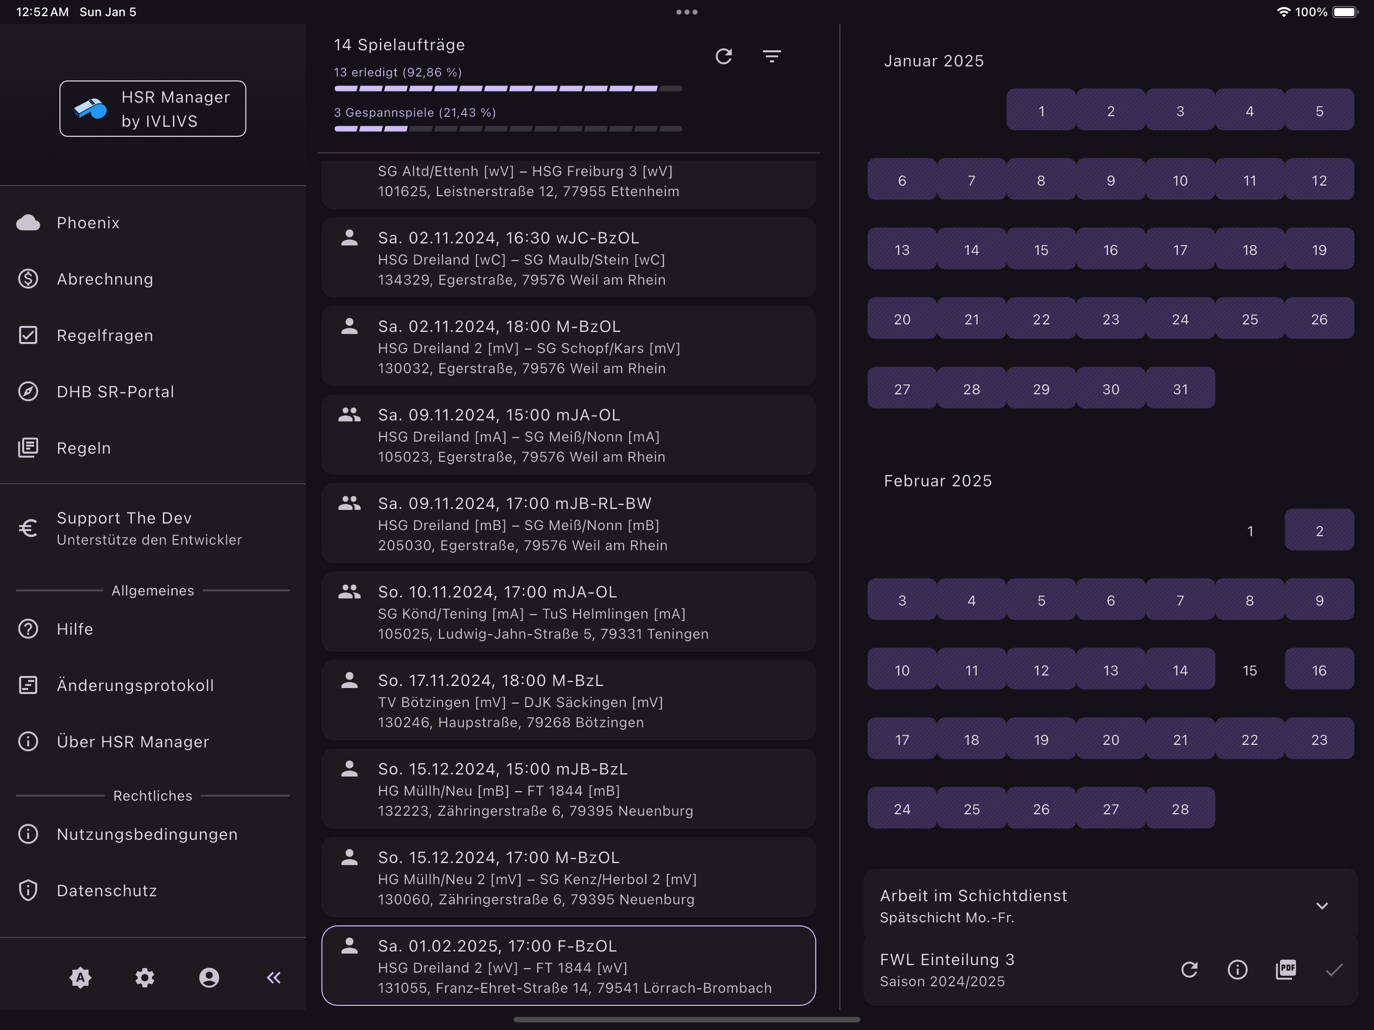Click the three-dot multitasking indicator at top
Viewport: 1374px width, 1030px height.
click(687, 12)
